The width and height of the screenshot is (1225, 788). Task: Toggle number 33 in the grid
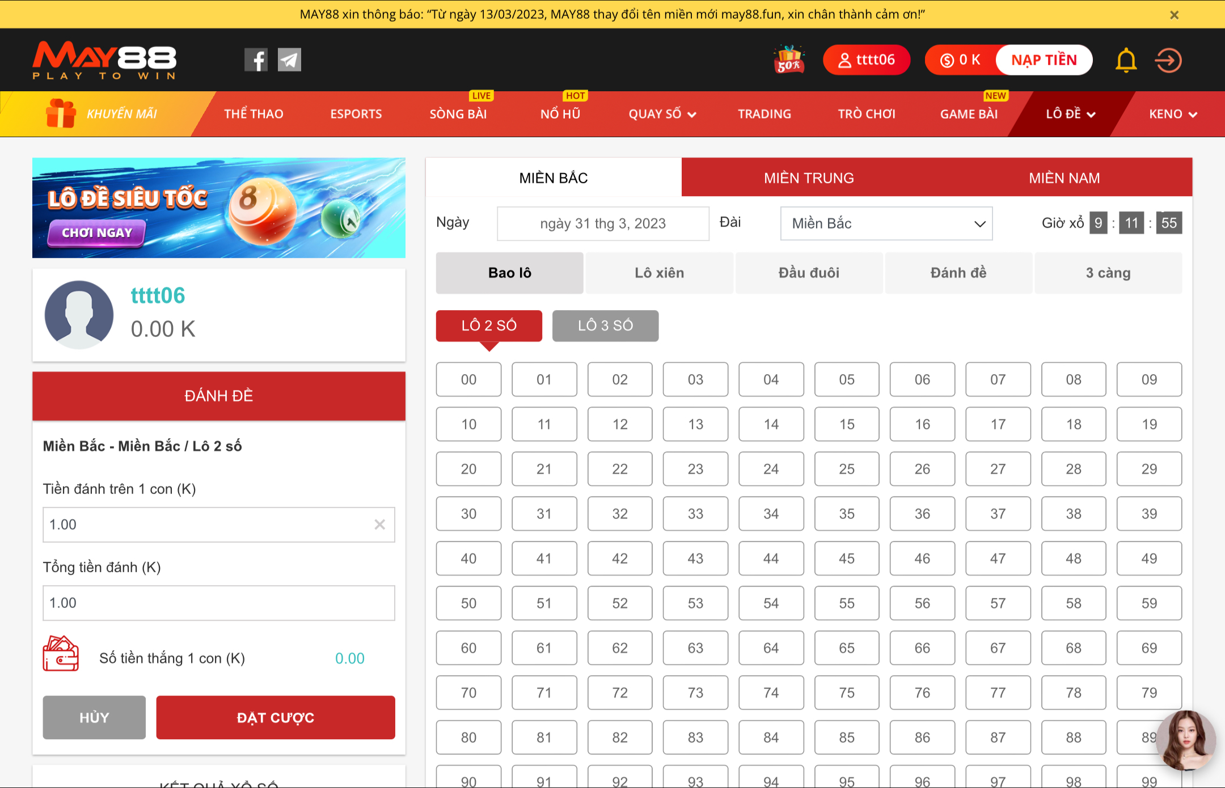[696, 514]
